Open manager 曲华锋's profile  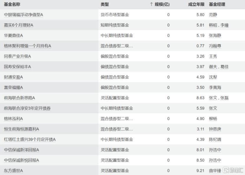(215, 171)
